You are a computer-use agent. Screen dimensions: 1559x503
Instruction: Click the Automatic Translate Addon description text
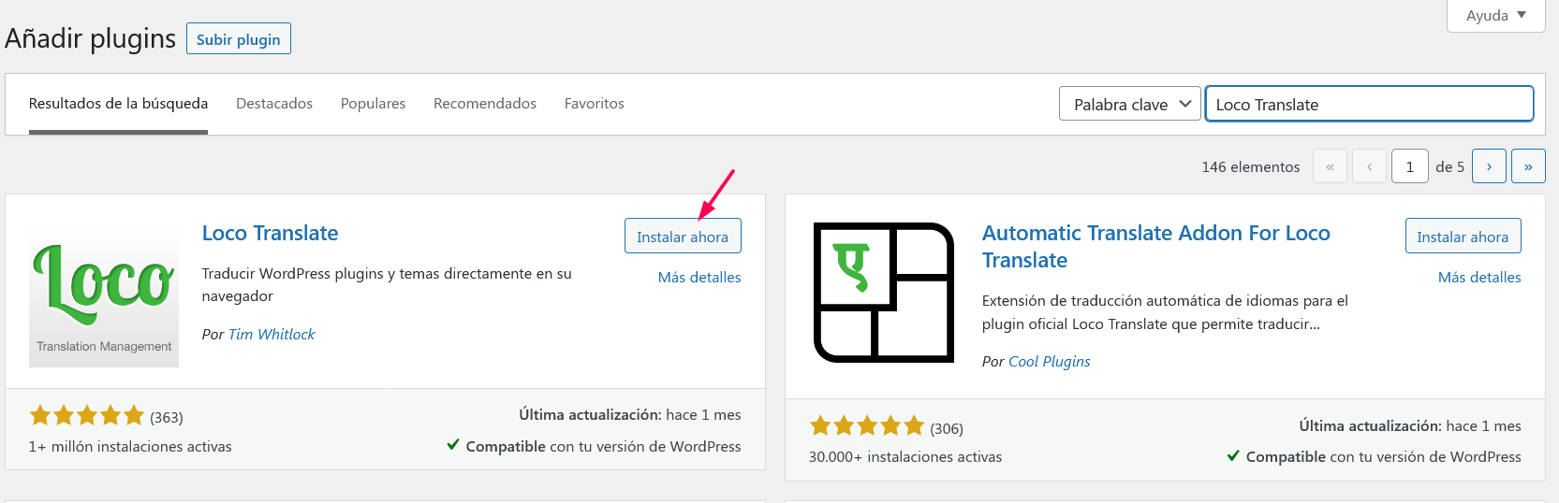[1166, 312]
